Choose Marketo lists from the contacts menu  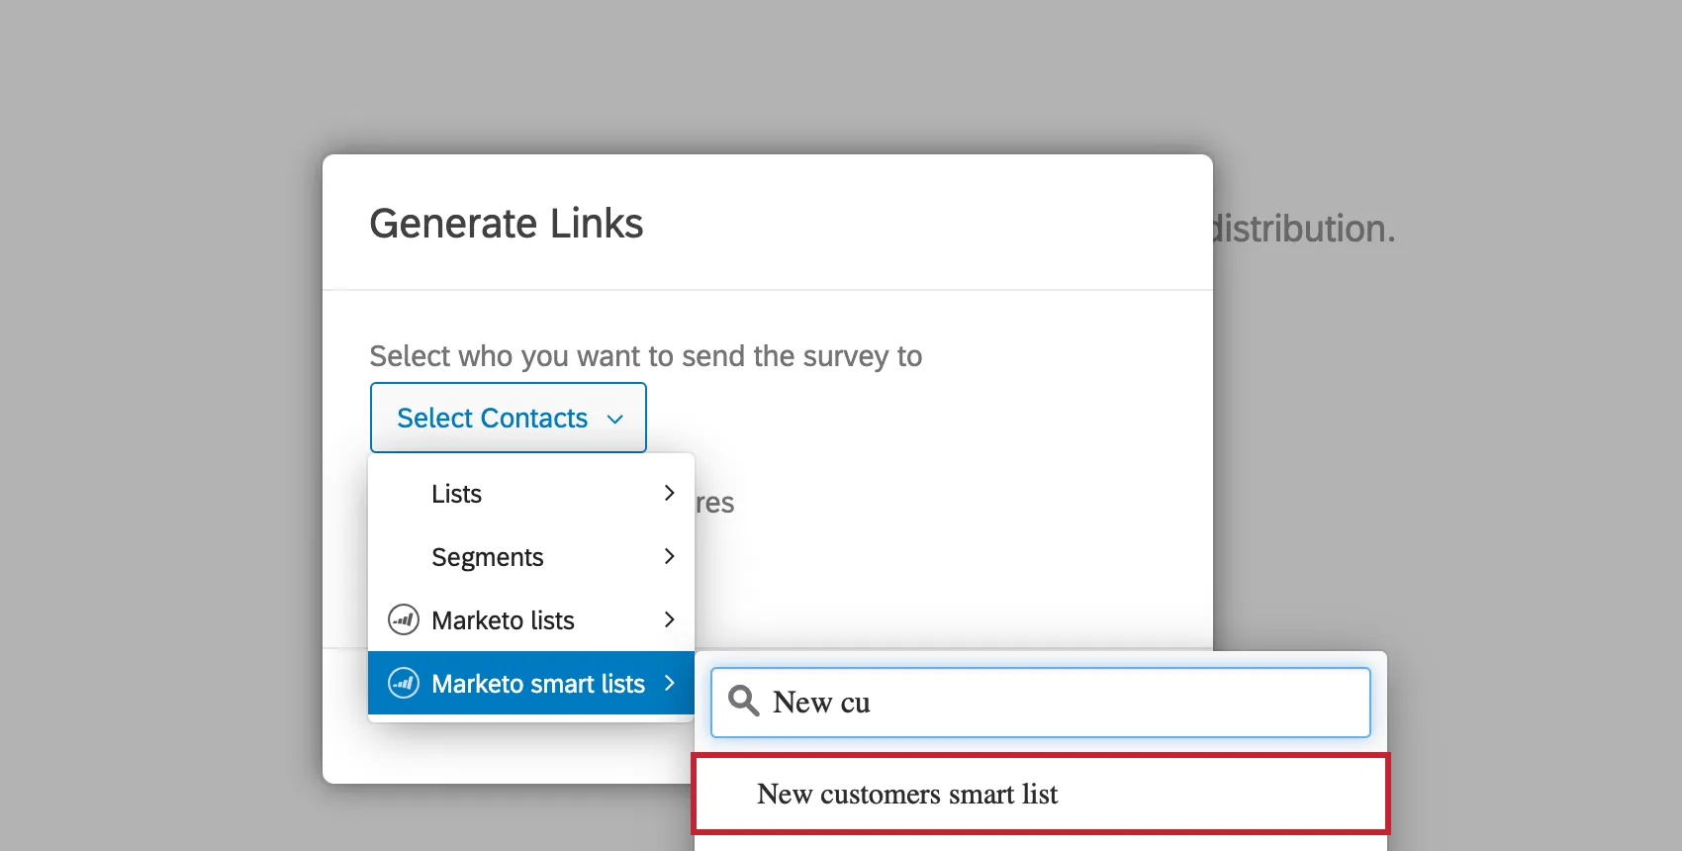(x=504, y=620)
